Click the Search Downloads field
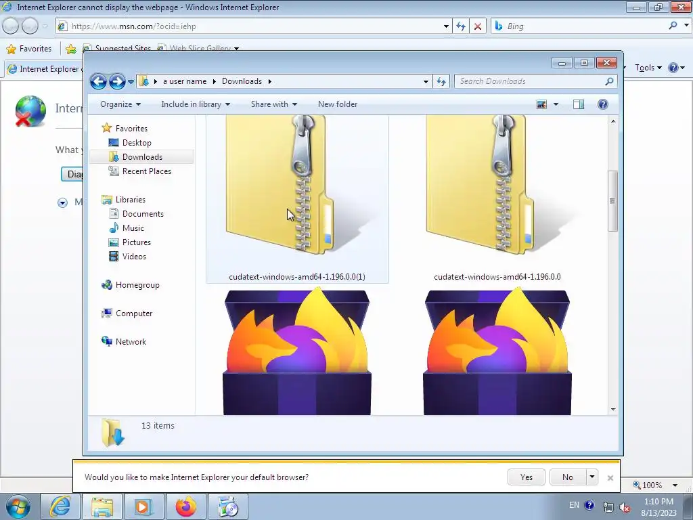The width and height of the screenshot is (693, 520). point(531,81)
